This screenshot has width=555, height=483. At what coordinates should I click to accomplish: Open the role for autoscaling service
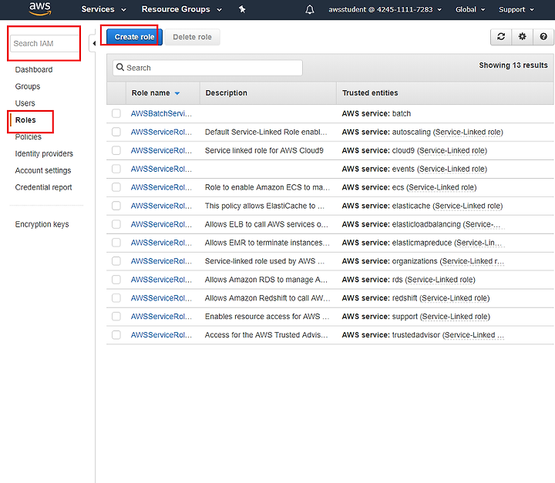(161, 132)
